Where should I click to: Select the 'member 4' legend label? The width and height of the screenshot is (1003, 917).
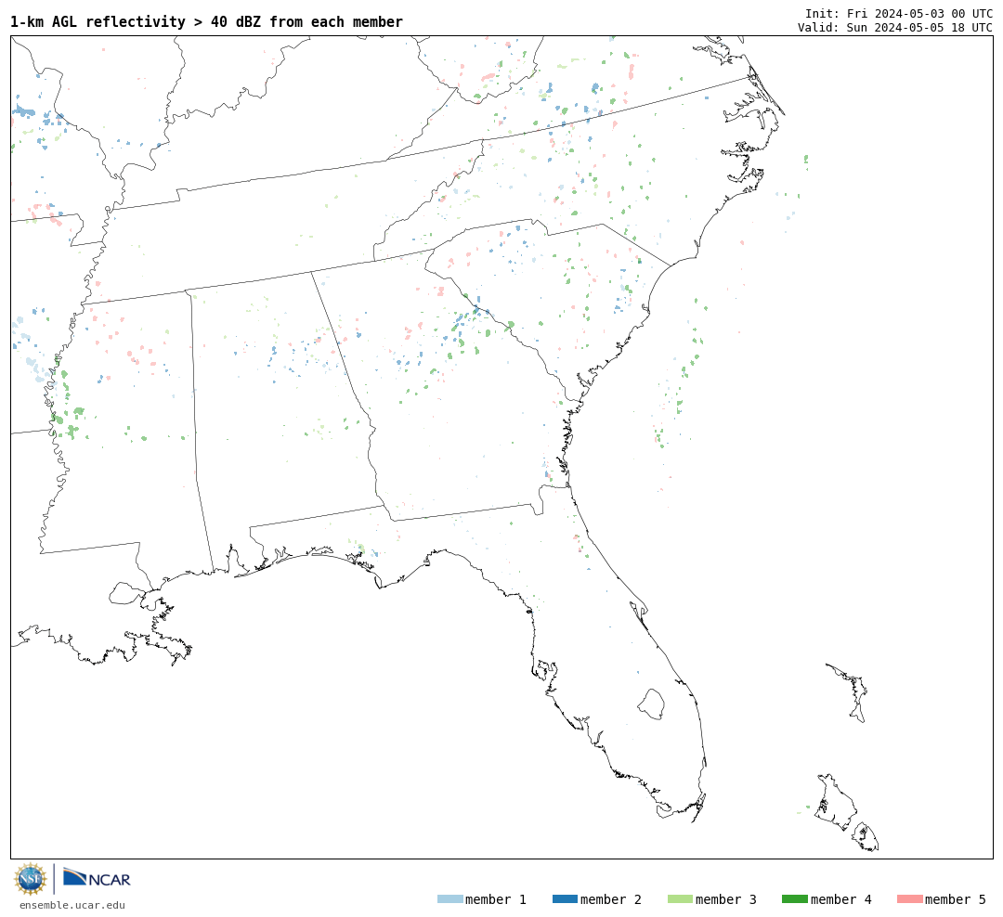pos(840,899)
